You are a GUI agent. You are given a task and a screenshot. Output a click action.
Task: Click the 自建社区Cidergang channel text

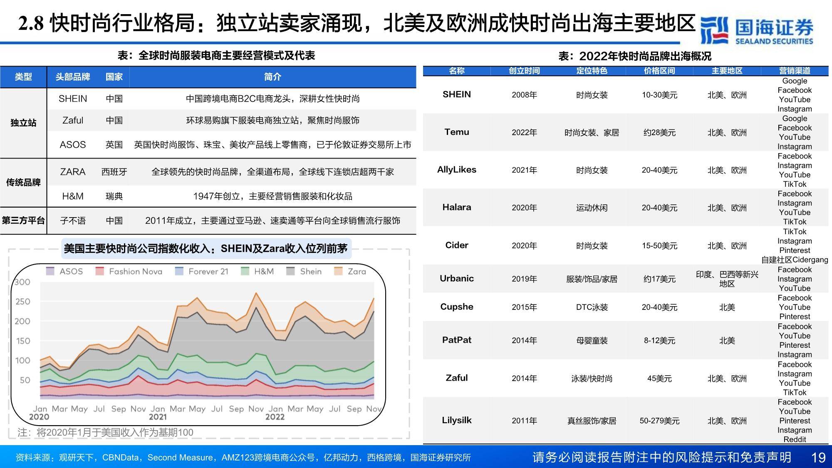coord(795,260)
